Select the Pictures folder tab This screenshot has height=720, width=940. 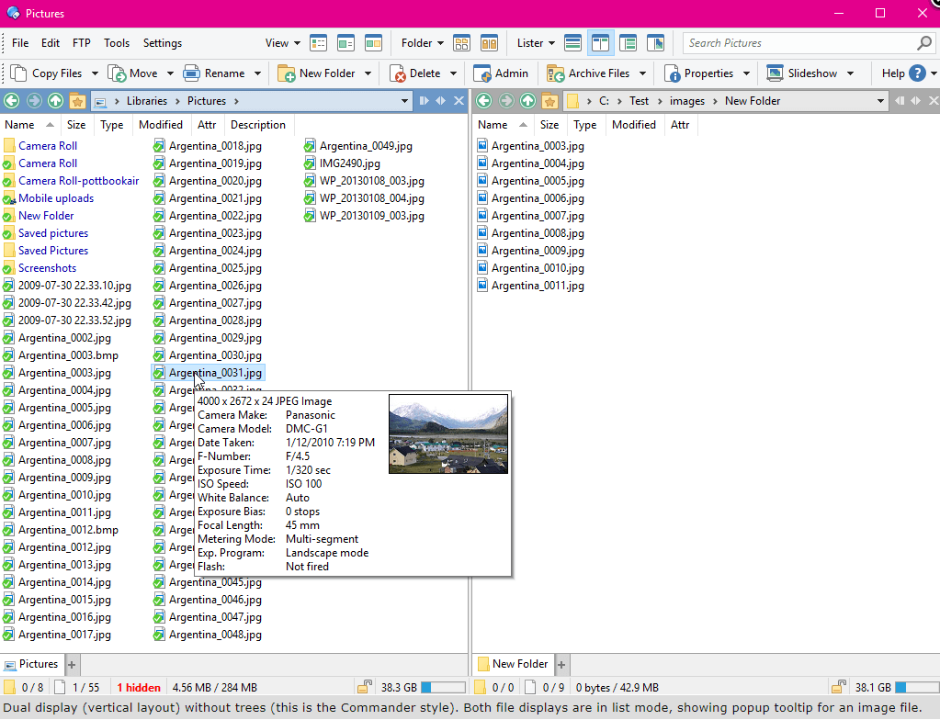tap(31, 664)
